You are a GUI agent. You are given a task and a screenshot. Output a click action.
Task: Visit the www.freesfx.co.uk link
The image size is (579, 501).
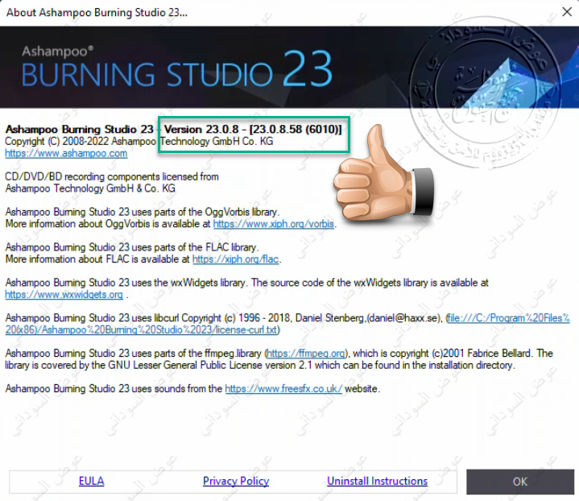(x=283, y=389)
